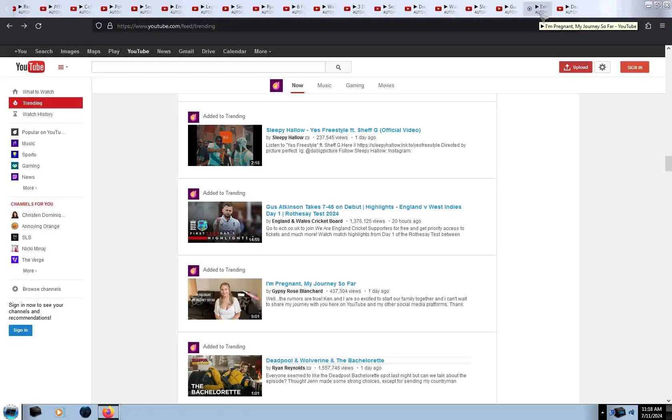Screen dimensions: 672x420
Task: Open "I'm Pregnant, My Journey So Far" title
Action: [311, 284]
